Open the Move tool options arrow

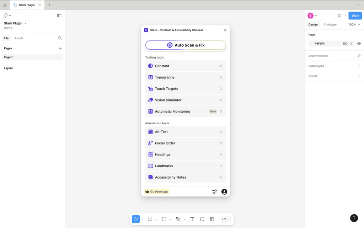click(x=142, y=219)
